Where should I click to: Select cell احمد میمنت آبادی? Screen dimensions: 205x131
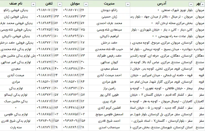click(x=109, y=75)
